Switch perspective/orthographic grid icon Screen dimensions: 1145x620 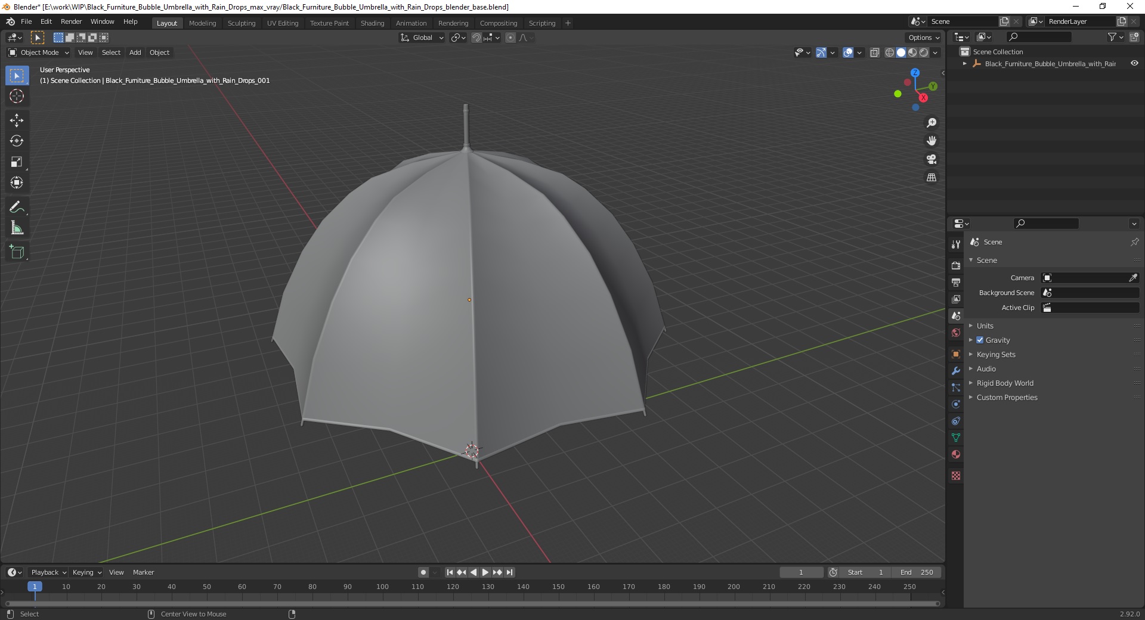click(x=931, y=178)
